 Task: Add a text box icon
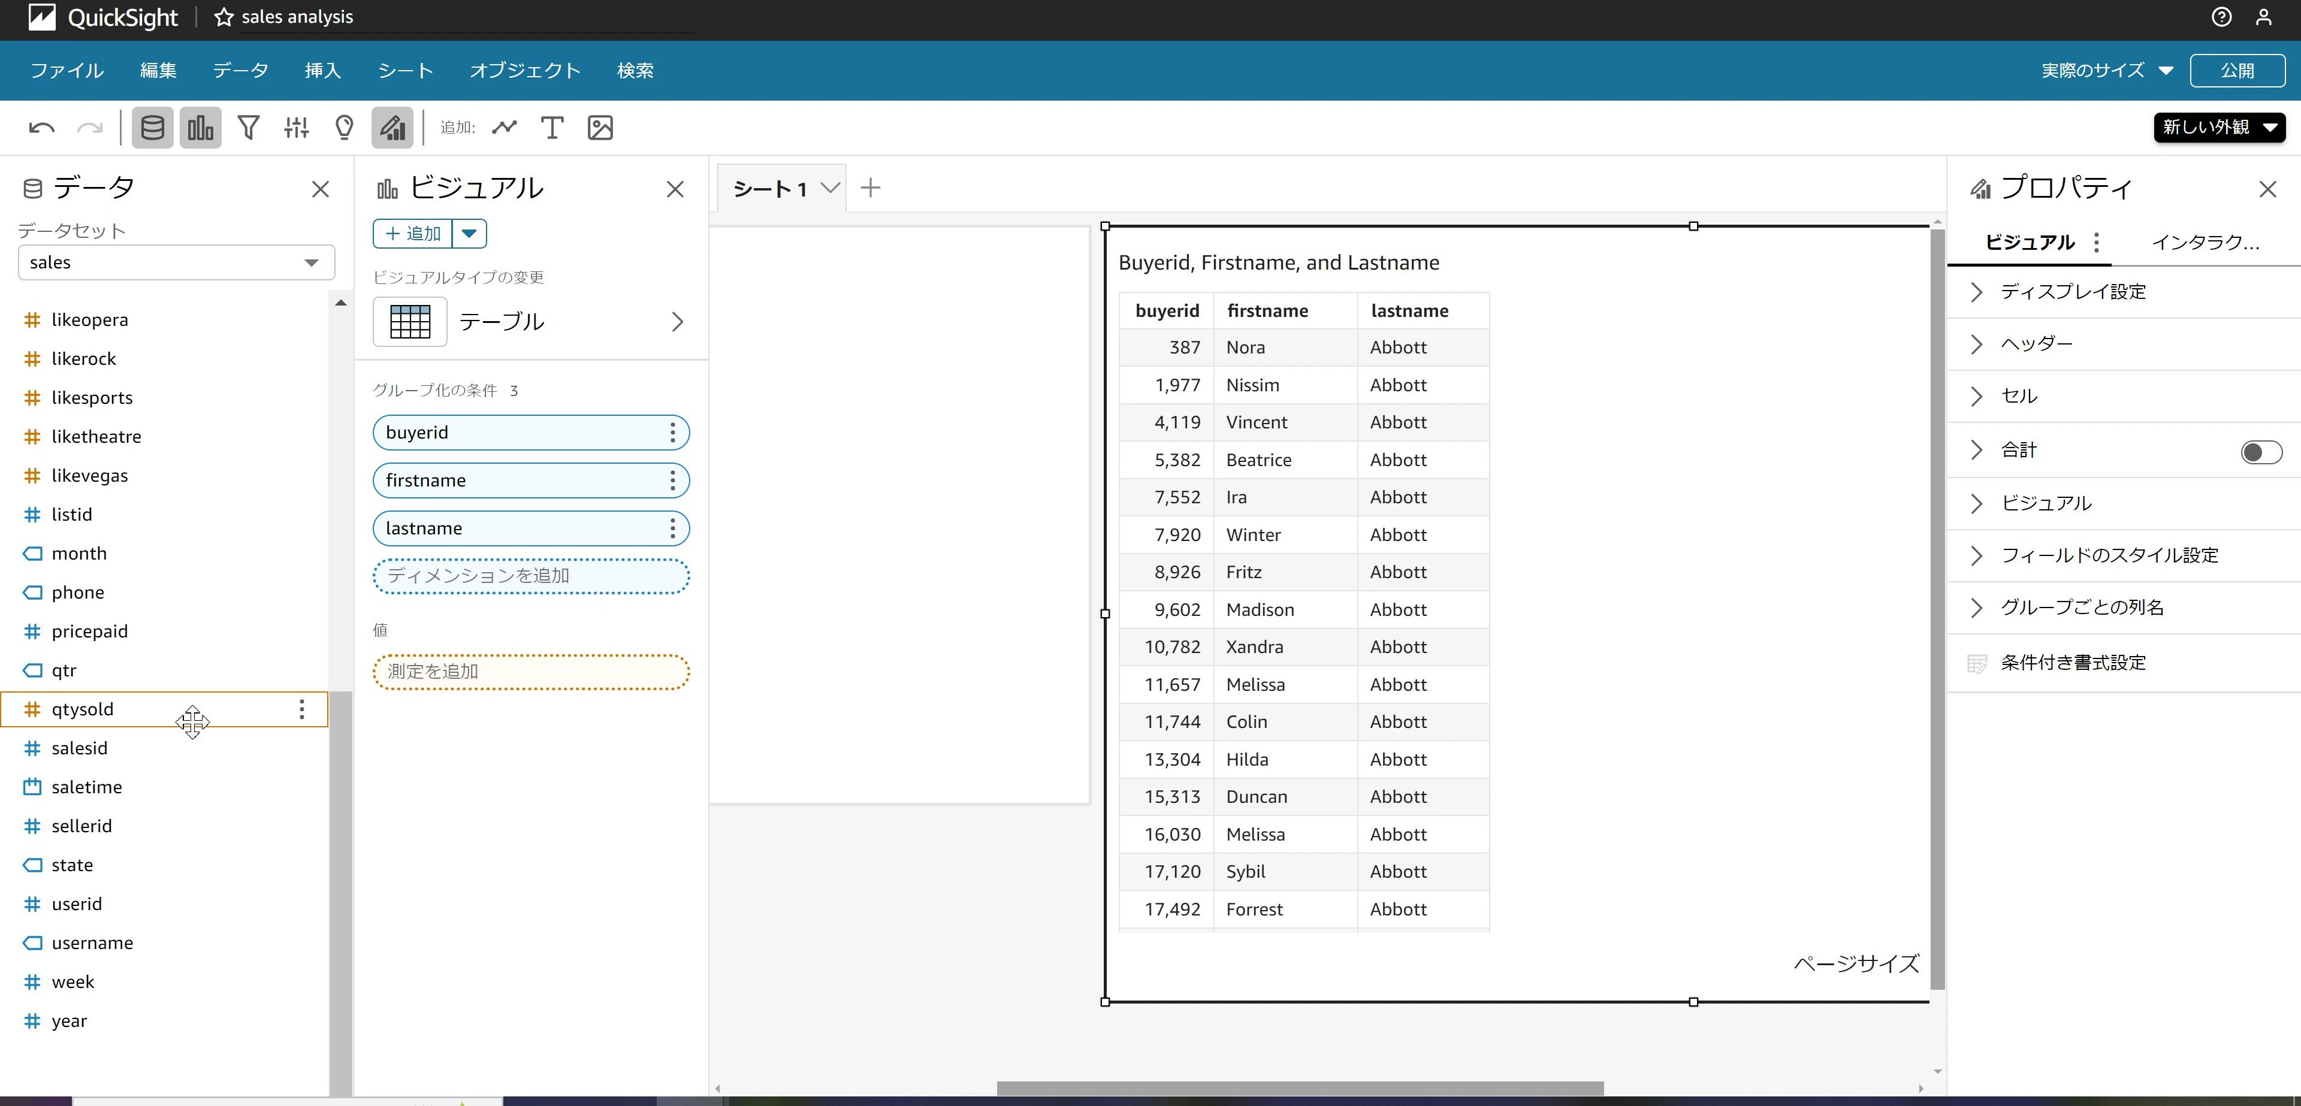(x=552, y=128)
